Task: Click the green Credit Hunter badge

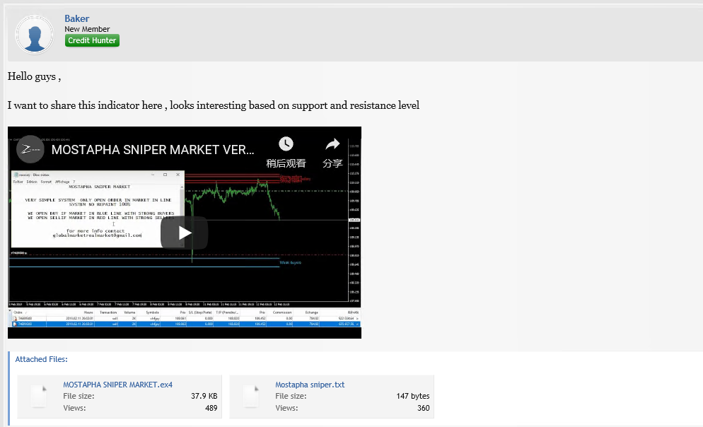Action: click(x=92, y=41)
